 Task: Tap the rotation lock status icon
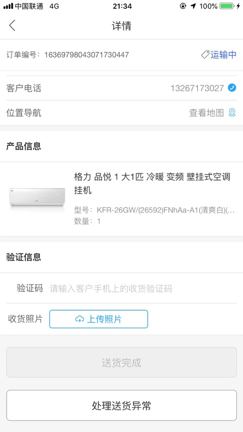point(183,6)
